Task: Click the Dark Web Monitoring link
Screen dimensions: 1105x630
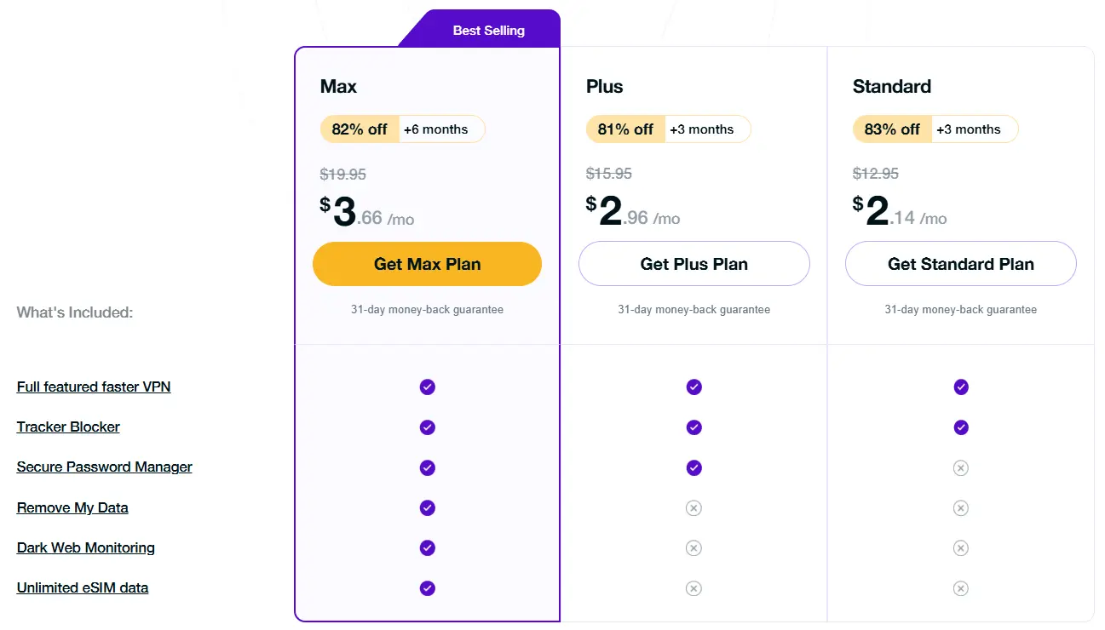Action: pyautogui.click(x=85, y=547)
